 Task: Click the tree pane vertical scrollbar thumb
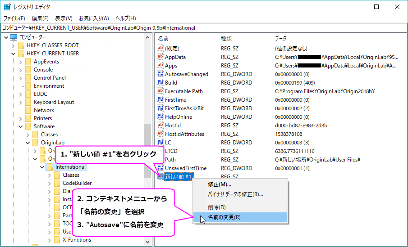pyautogui.click(x=148, y=151)
